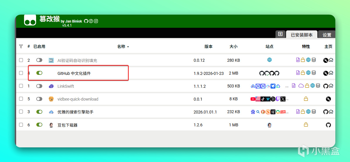Open the GitHub 中文化插件 script
Viewport: 350px width, 162px height.
[74, 73]
